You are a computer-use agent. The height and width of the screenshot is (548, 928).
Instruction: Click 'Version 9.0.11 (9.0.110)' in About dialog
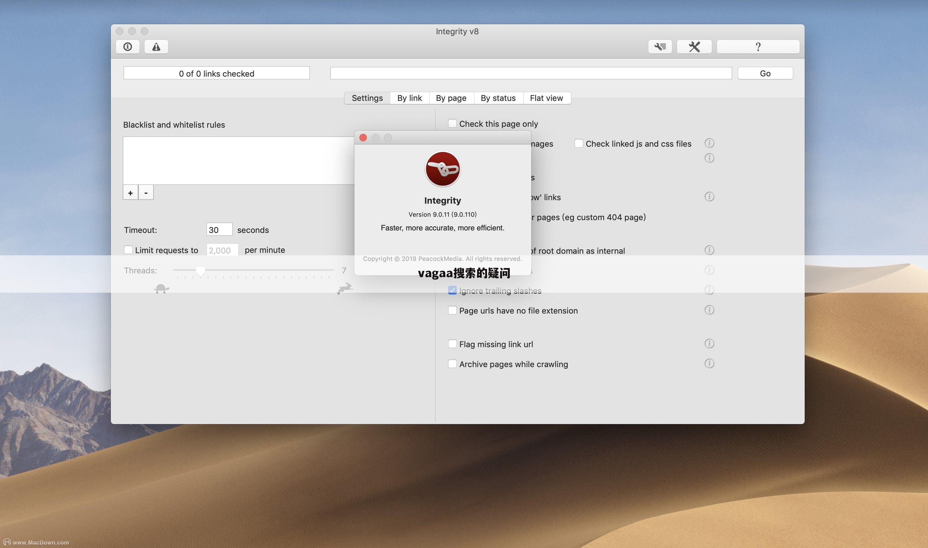(x=443, y=215)
